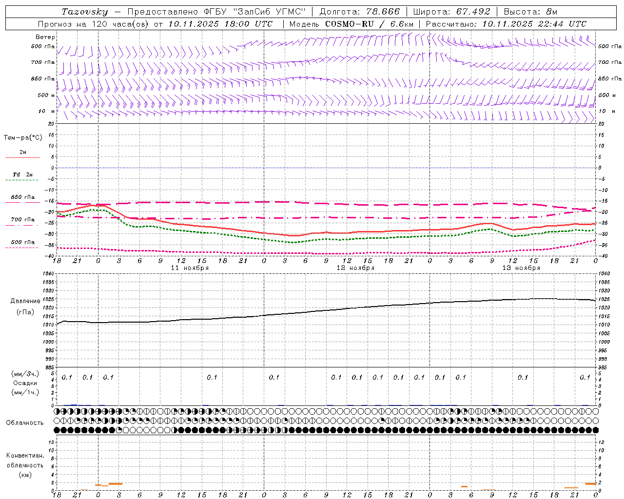Click the (гПа) unit under Давление
Image resolution: width=624 pixels, height=499 pixels.
(x=25, y=312)
